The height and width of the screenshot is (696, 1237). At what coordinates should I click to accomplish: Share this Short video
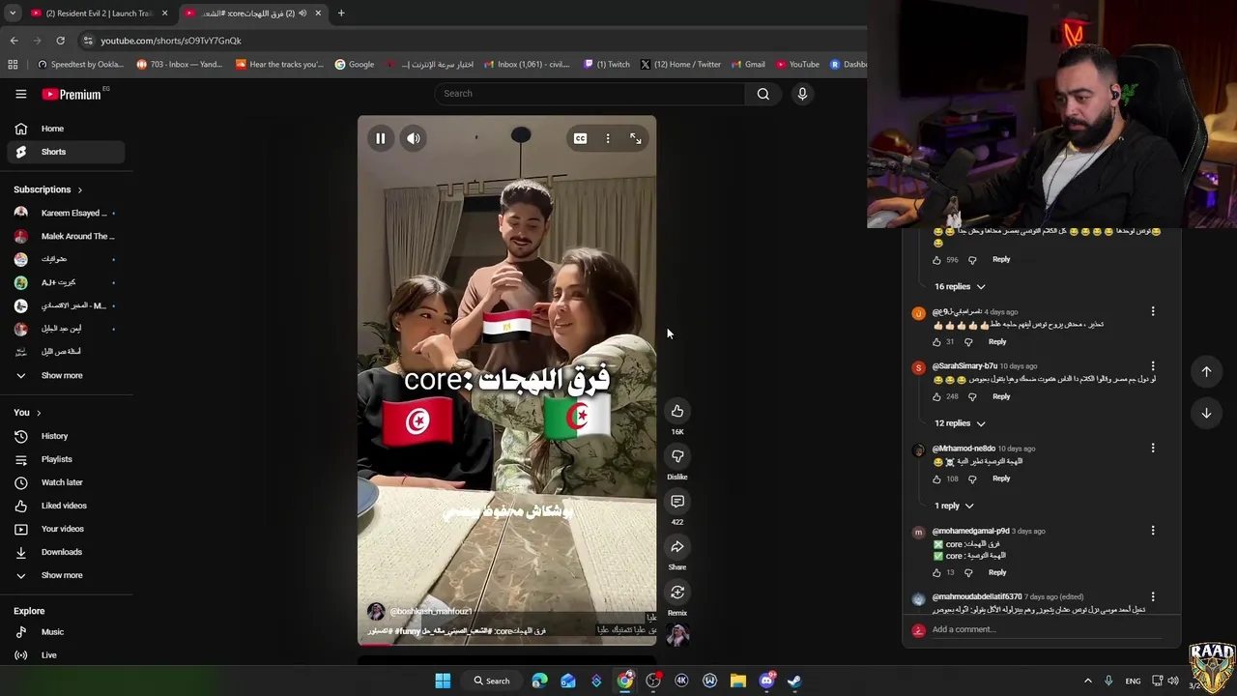click(x=677, y=547)
